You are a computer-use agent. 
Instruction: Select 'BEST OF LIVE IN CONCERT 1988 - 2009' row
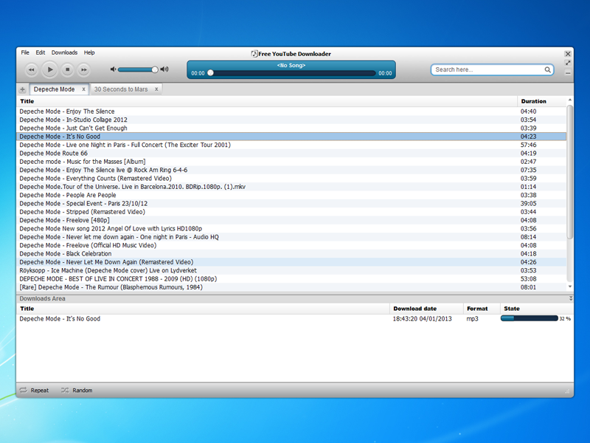tap(291, 279)
